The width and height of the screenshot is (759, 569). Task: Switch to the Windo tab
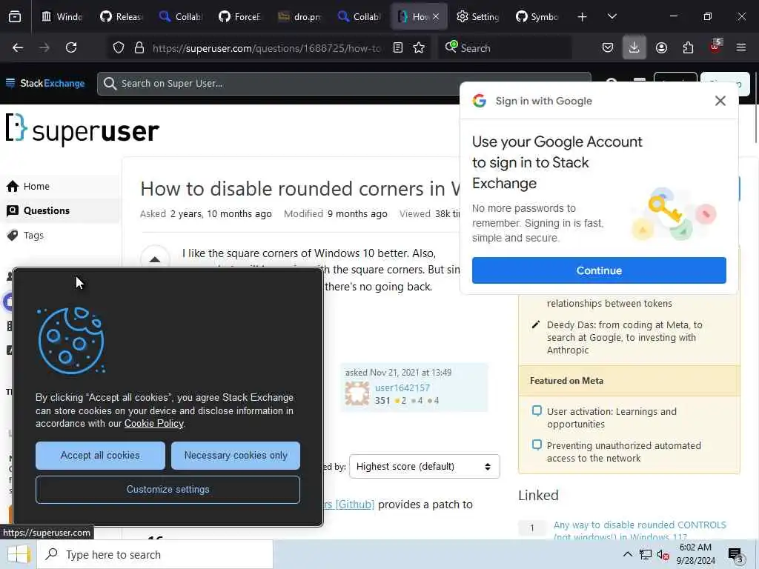coord(62,17)
